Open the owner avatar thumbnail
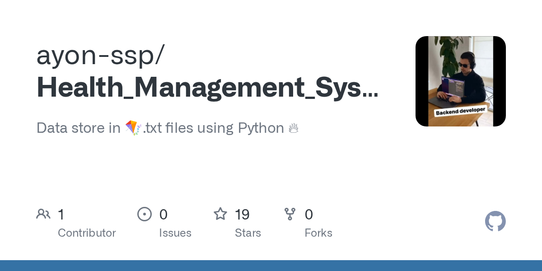The height and width of the screenshot is (271, 542). 461,81
